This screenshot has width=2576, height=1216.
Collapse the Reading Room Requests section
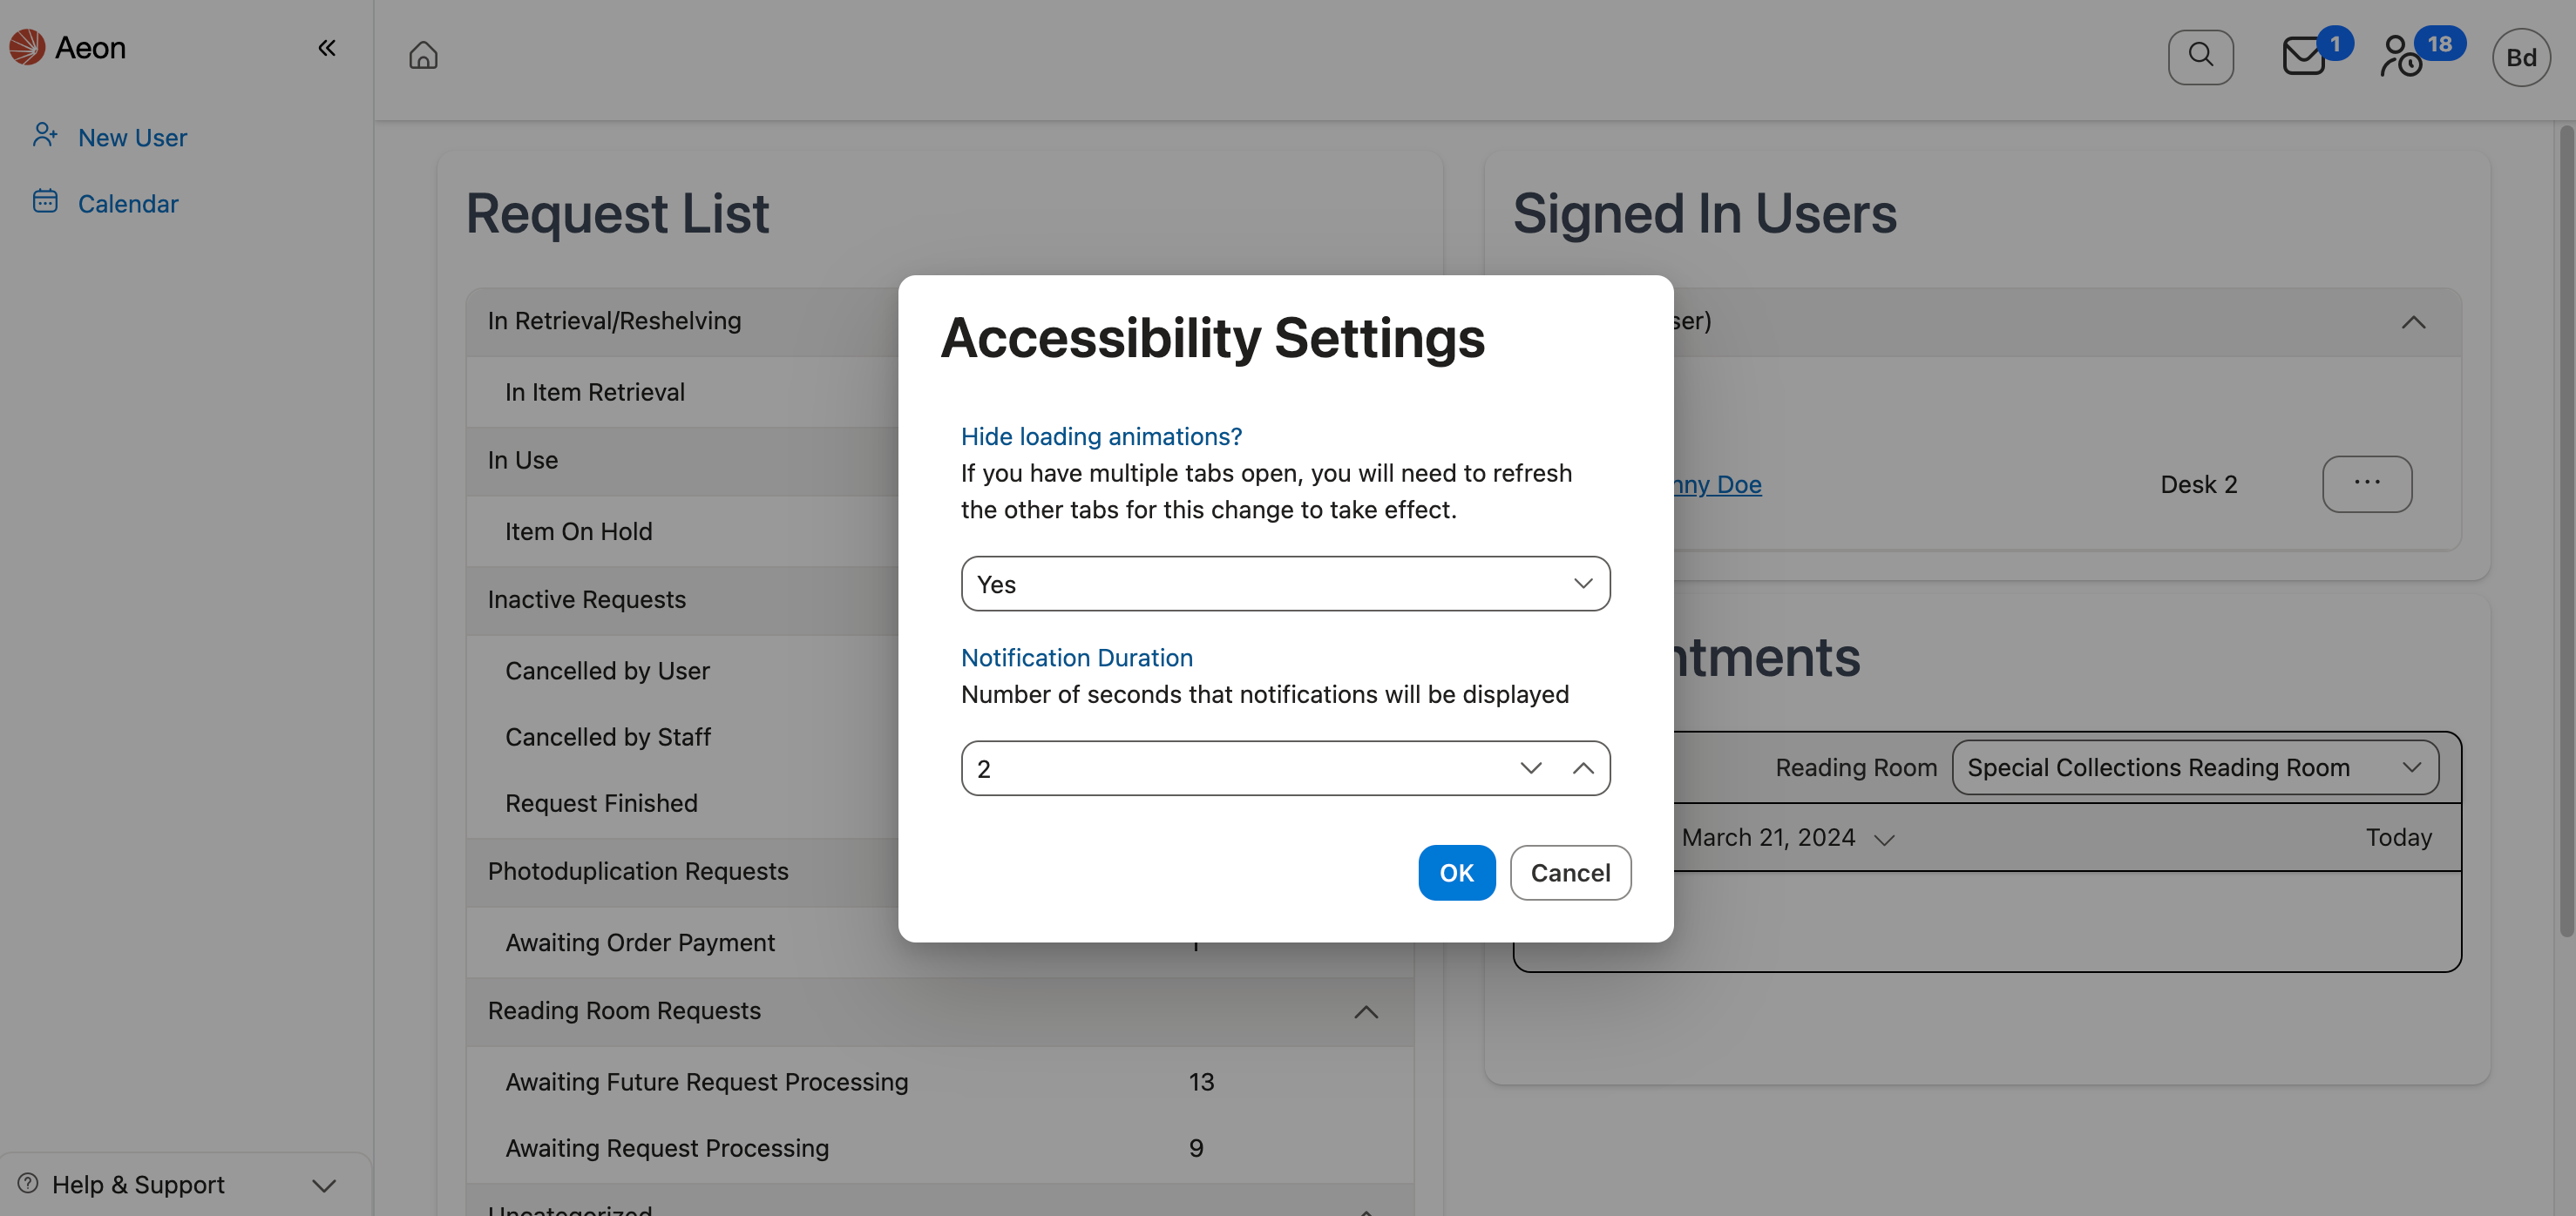[1366, 1012]
